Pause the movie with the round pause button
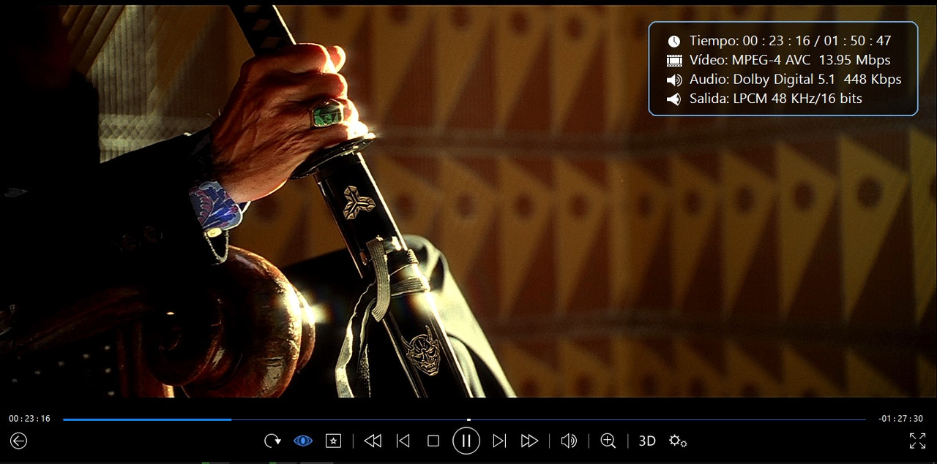The image size is (937, 464). 466,441
